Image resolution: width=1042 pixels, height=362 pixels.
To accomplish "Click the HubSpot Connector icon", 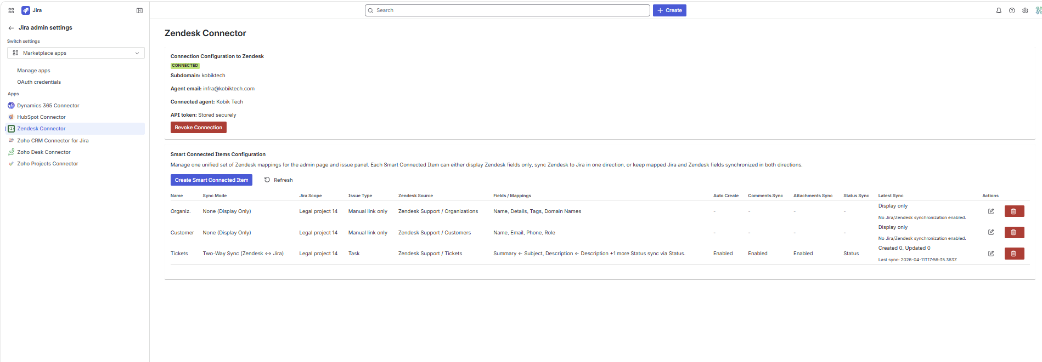I will click(x=11, y=117).
